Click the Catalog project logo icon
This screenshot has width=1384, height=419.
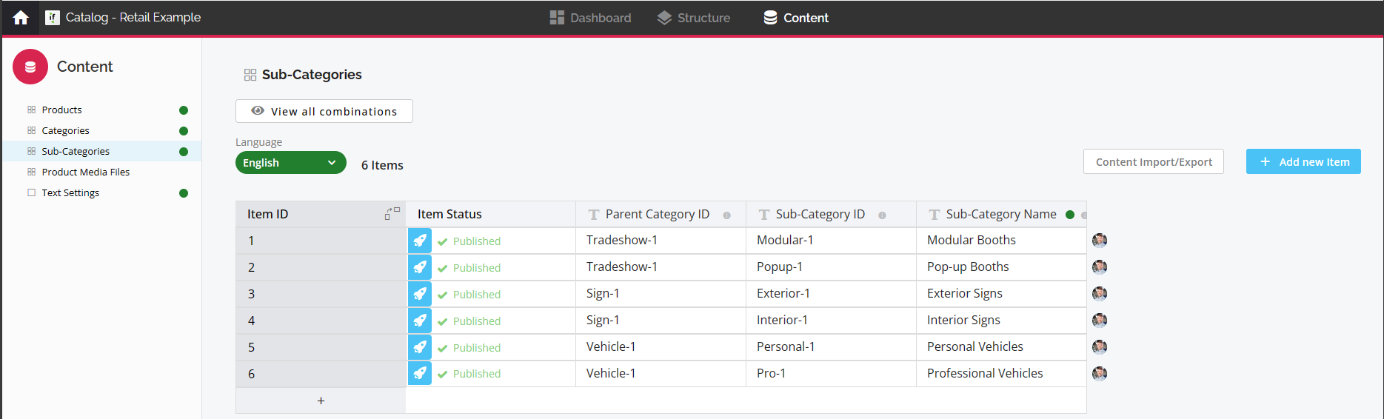(x=53, y=18)
